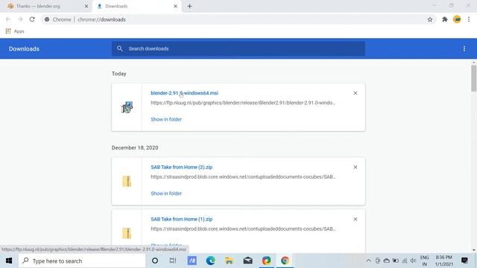The width and height of the screenshot is (477, 268).
Task: Open the Extensions puzzle icon
Action: (x=445, y=19)
